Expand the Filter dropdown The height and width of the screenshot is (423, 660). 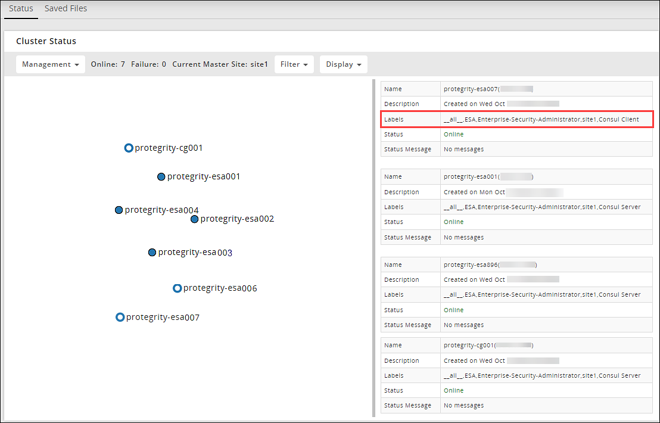[294, 64]
